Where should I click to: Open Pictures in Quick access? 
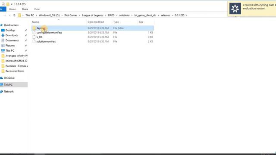pos(10,46)
